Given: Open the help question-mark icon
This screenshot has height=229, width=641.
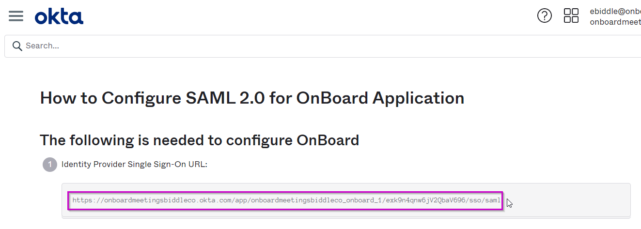Looking at the screenshot, I should pos(545,15).
